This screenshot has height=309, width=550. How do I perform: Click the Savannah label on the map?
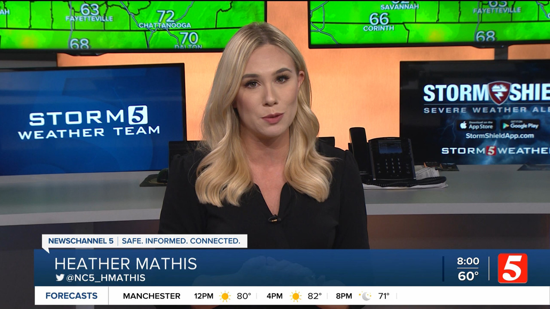click(400, 7)
